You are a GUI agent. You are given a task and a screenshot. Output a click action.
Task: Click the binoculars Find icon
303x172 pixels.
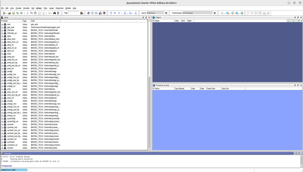tap(55, 13)
